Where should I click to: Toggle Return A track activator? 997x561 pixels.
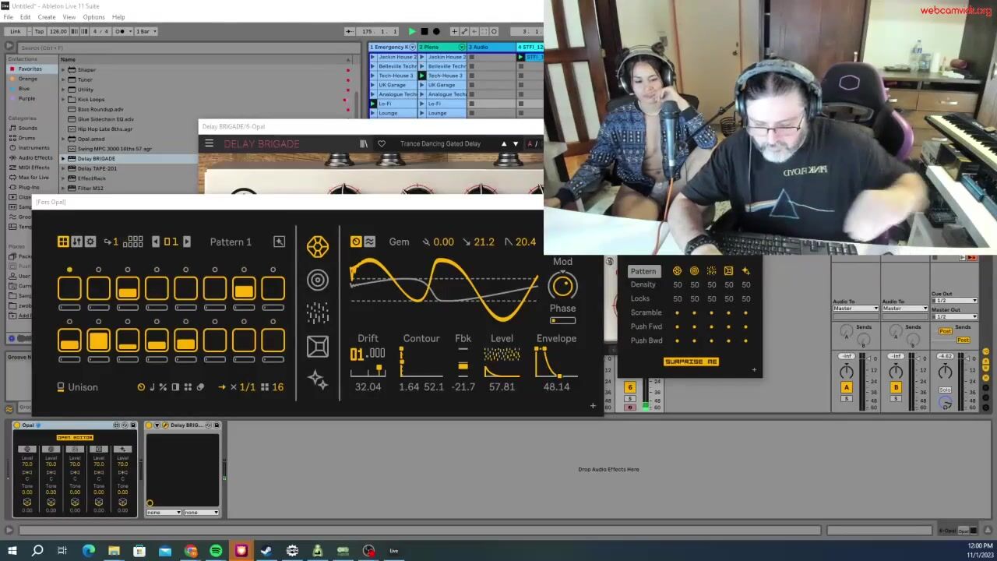point(846,387)
